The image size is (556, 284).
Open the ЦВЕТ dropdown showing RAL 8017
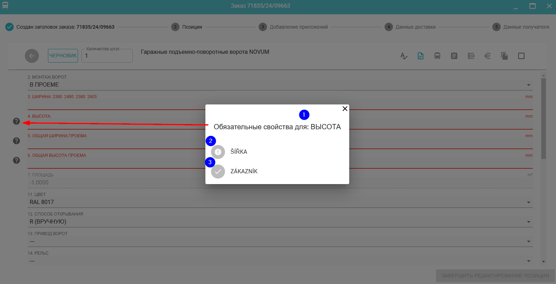[x=528, y=202]
